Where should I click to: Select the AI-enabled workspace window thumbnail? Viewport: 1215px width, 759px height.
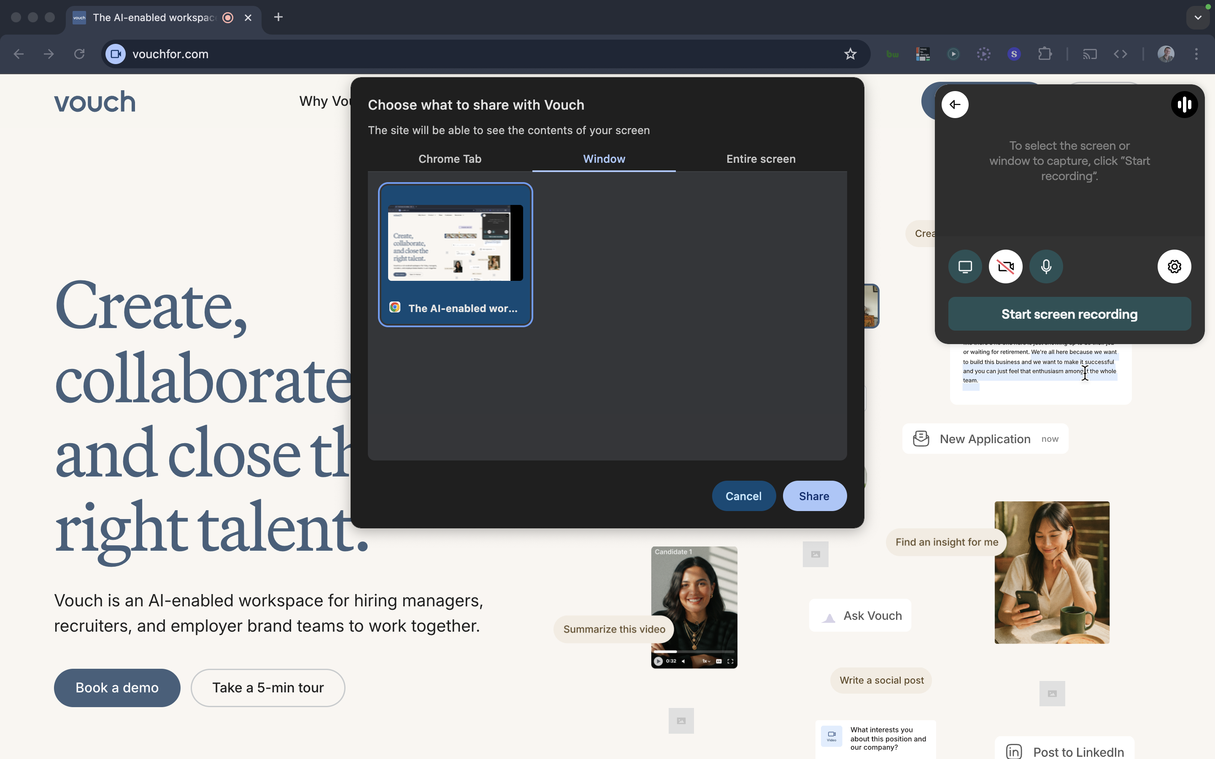pos(455,255)
